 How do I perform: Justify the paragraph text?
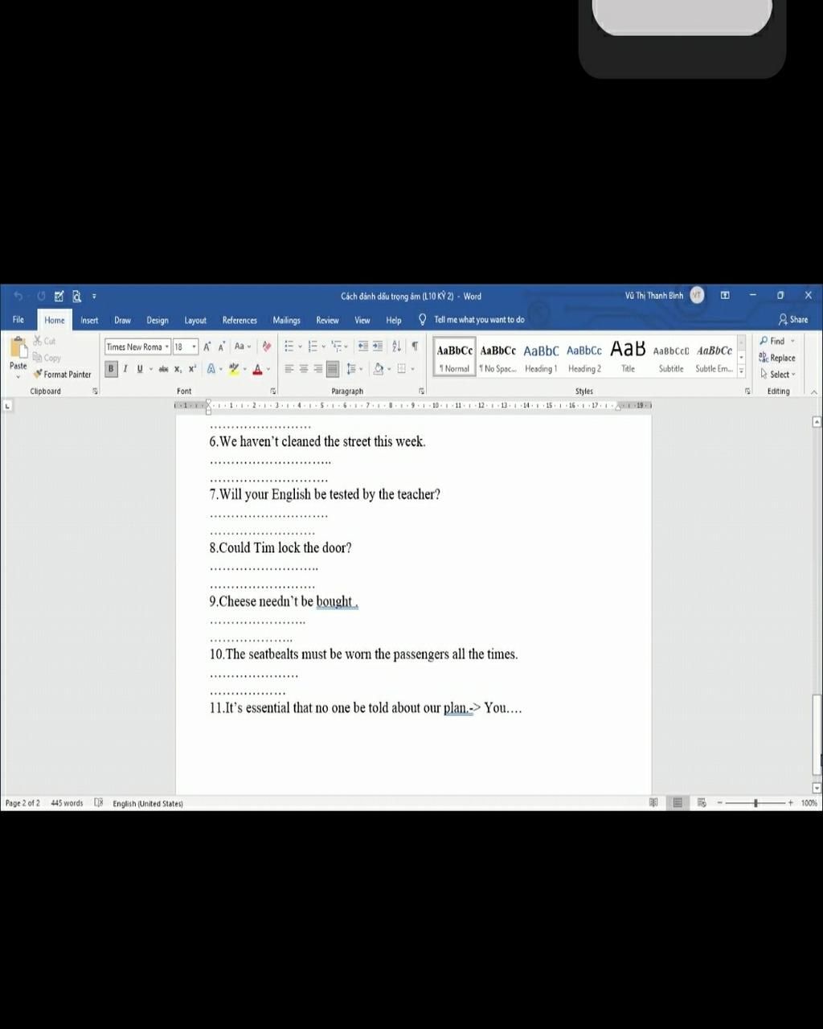click(x=333, y=369)
